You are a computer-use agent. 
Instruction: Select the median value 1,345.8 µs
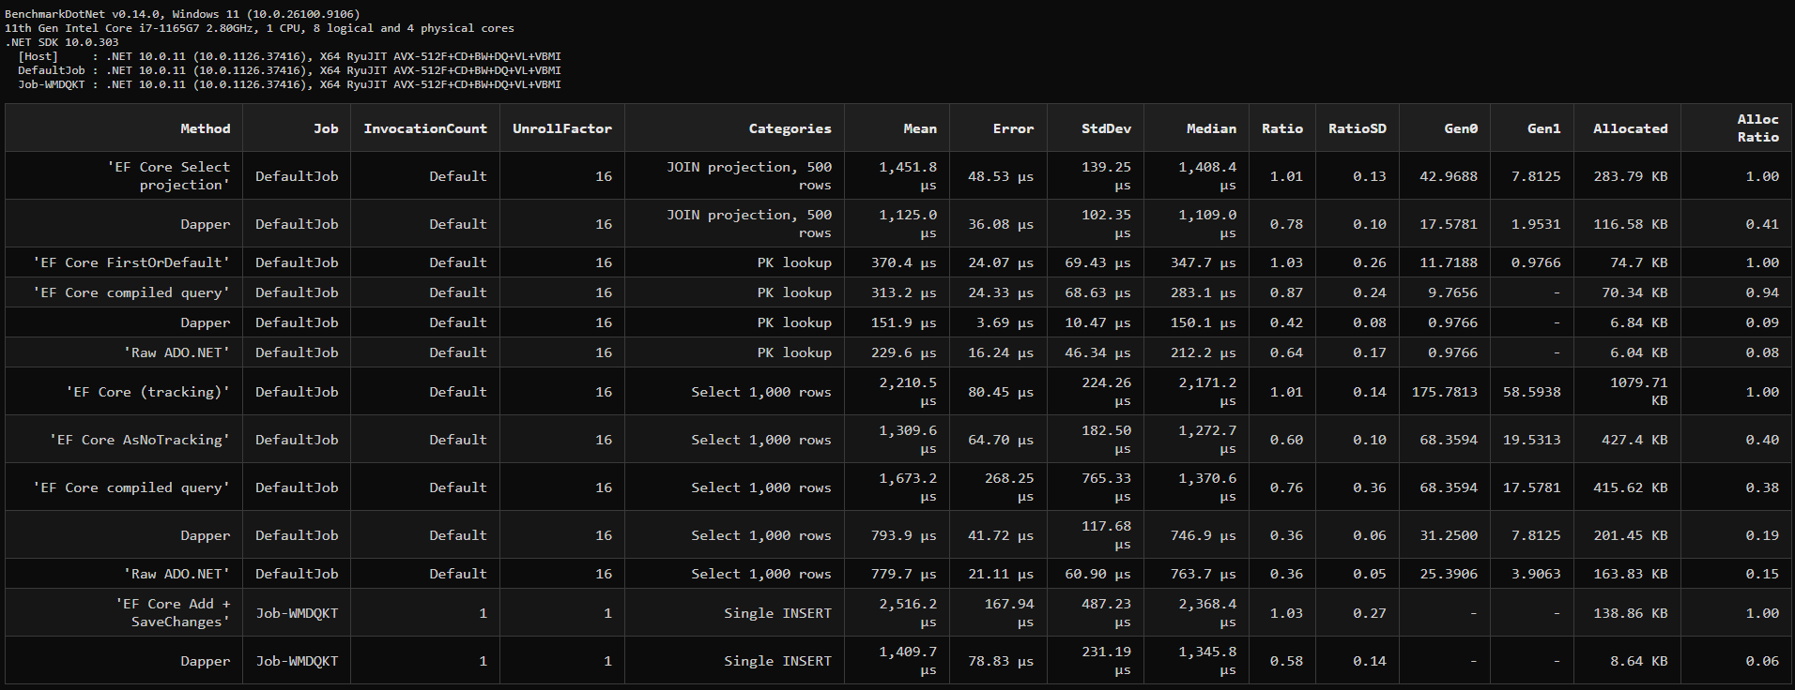point(1207,661)
